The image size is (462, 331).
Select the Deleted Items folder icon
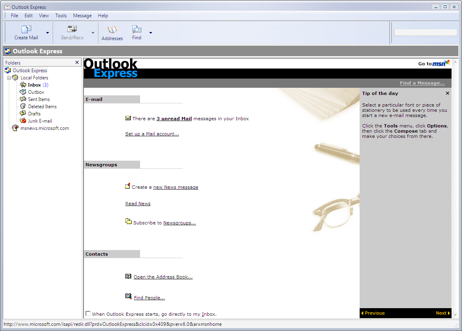[x=23, y=107]
